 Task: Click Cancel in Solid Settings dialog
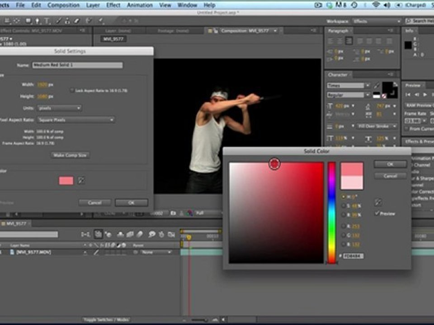pos(94,203)
